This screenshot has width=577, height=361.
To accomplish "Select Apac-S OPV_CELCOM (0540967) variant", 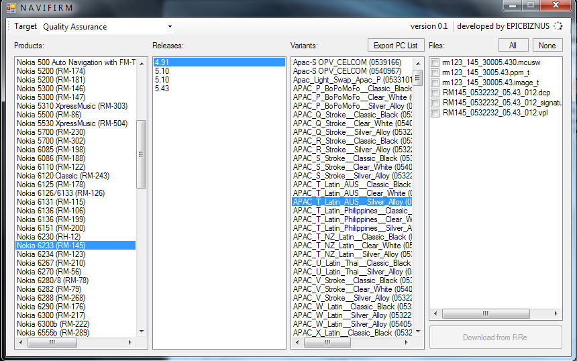I will click(x=352, y=71).
